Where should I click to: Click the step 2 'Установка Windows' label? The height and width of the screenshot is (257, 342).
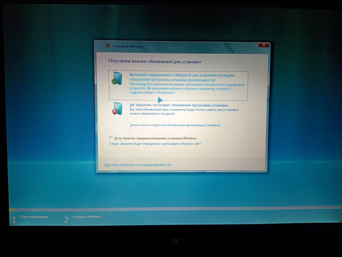click(x=86, y=217)
